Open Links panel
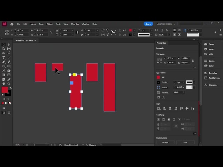Viewport: 223px width, 167px height. [209, 54]
